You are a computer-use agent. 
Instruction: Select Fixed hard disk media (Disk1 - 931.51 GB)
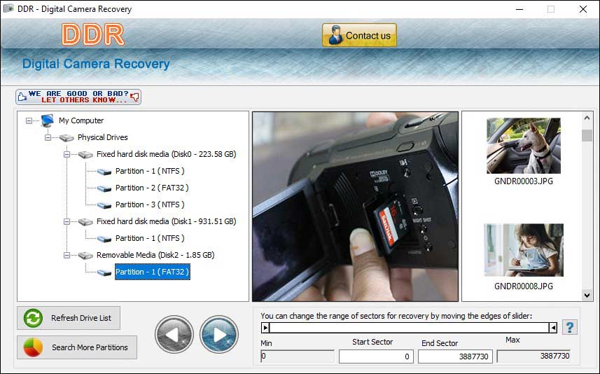[167, 221]
